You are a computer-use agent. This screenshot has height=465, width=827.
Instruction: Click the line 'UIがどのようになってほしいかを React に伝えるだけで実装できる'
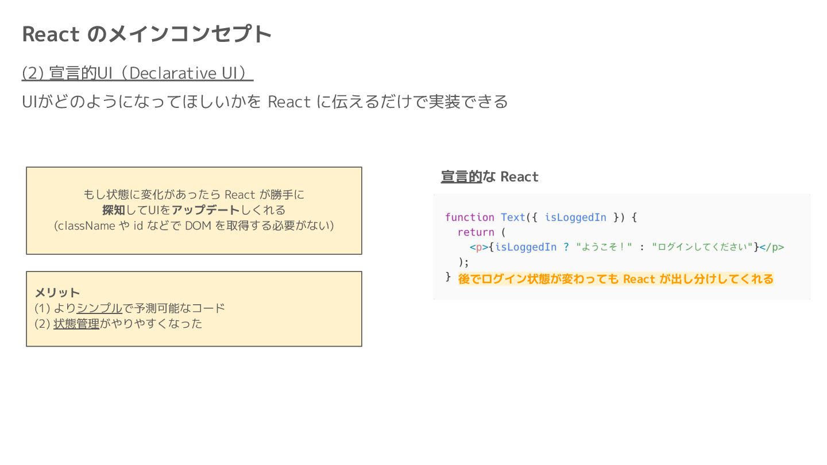[265, 102]
